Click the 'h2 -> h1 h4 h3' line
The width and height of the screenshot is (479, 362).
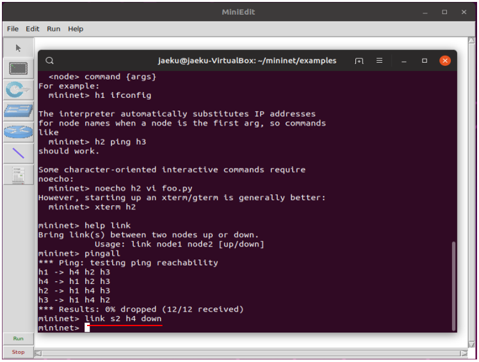[74, 290]
